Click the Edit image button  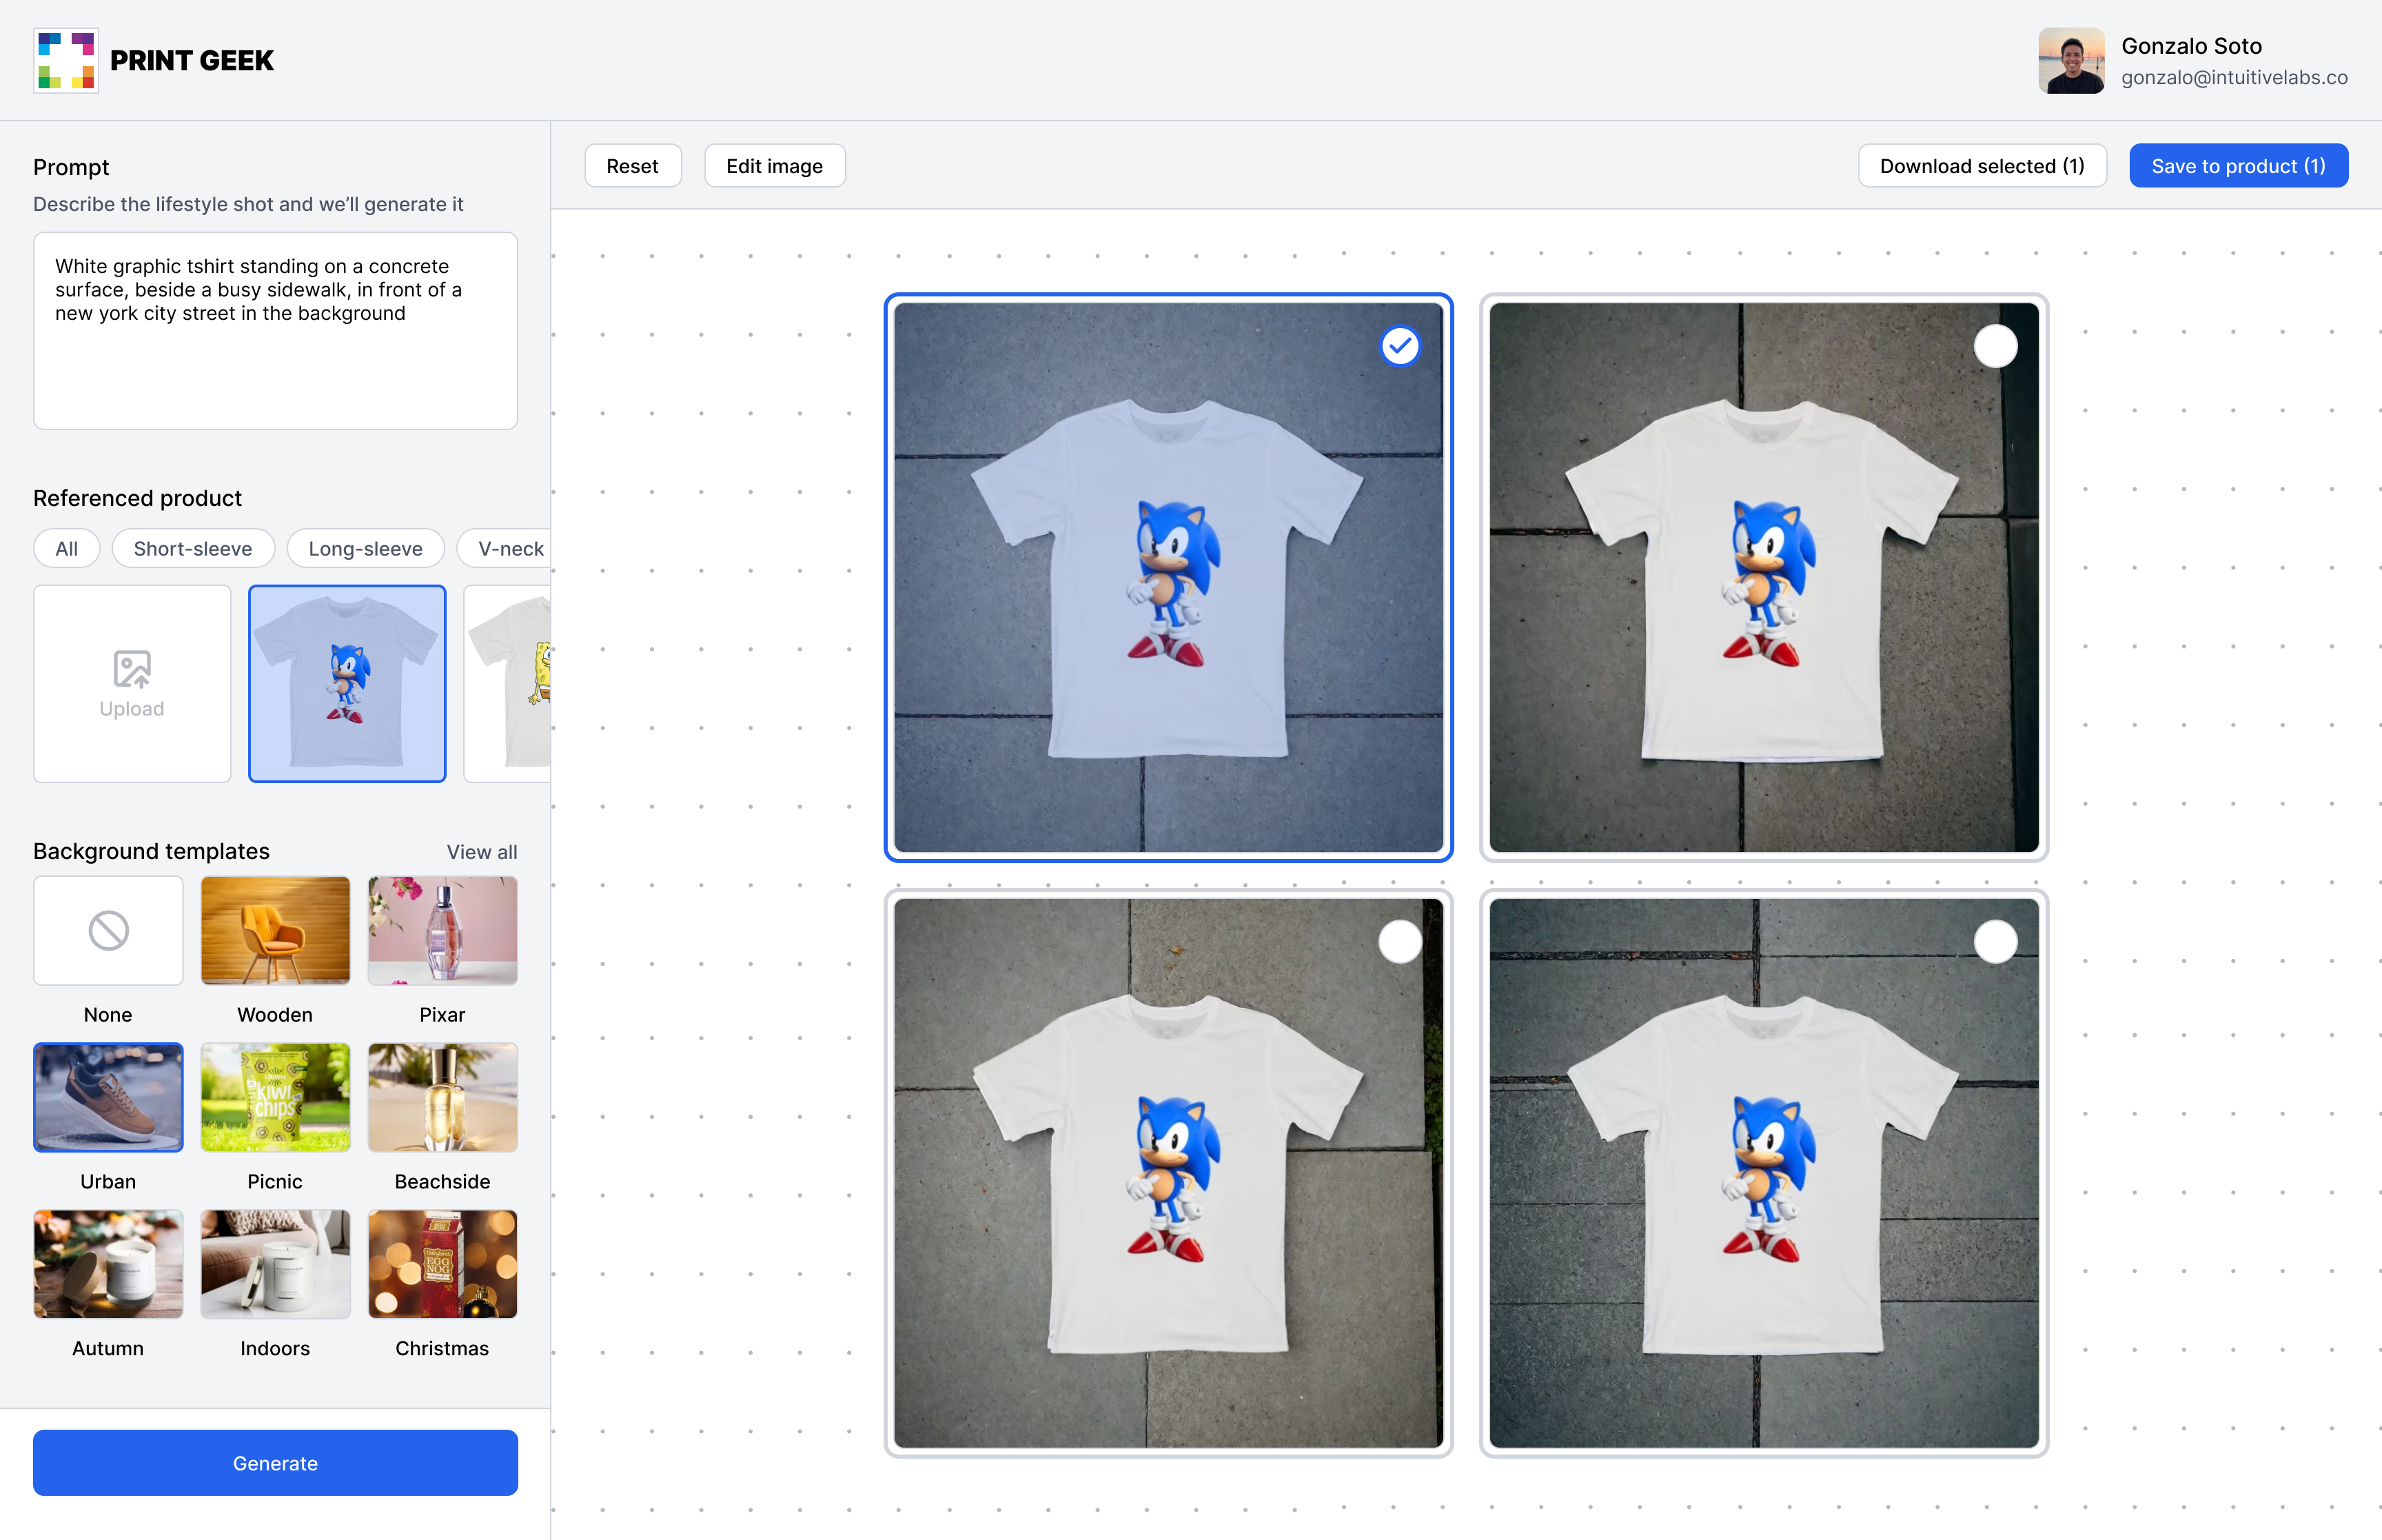775,166
